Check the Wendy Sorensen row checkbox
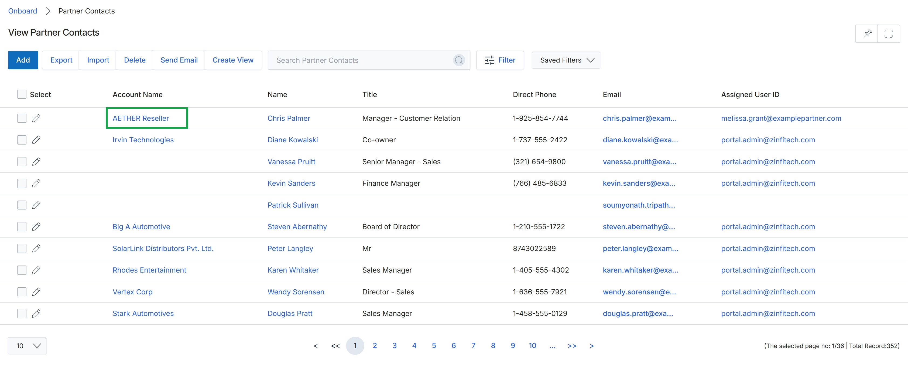Screen dimensions: 908x375 point(22,292)
